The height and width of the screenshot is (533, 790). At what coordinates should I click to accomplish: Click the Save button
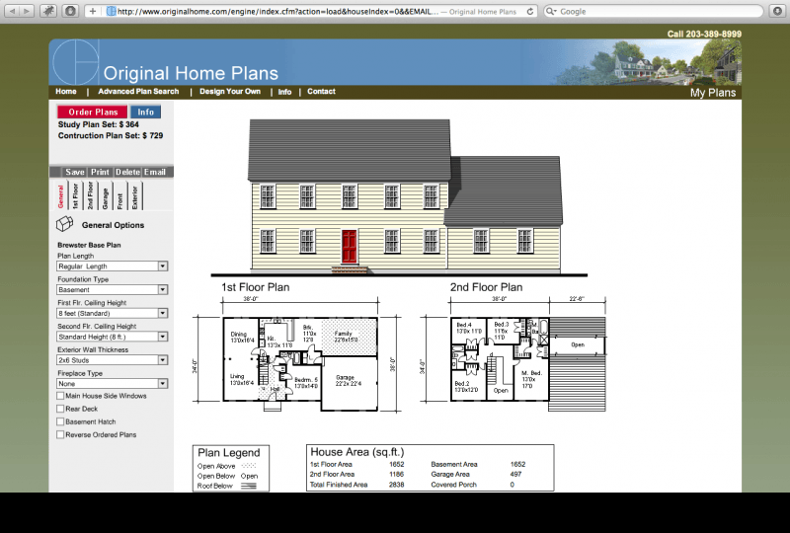pos(75,172)
